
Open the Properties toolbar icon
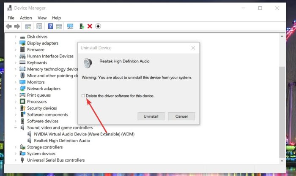click(x=39, y=26)
